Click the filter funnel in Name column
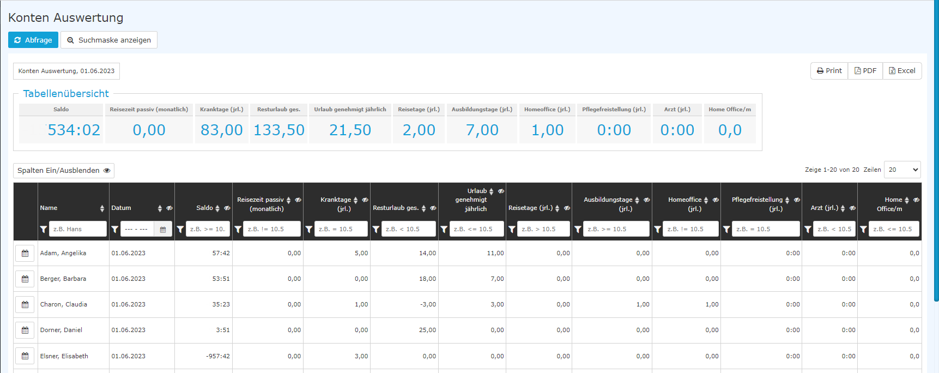The width and height of the screenshot is (939, 373). tap(43, 229)
